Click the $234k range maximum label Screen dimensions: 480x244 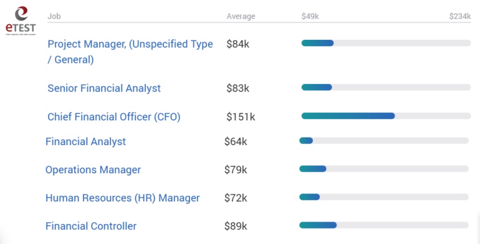(x=460, y=16)
